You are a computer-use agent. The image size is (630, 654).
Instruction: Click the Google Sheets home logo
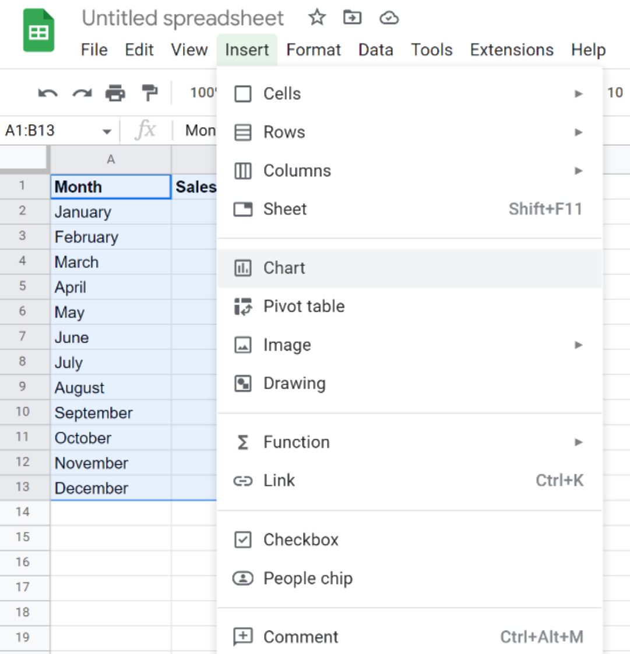point(38,30)
